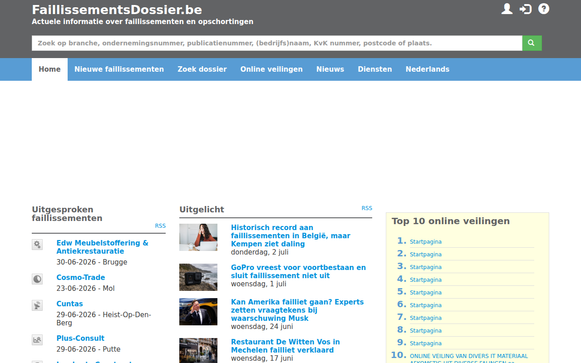Open the Plus-Consult dossier link
581x363 pixels.
(80, 338)
